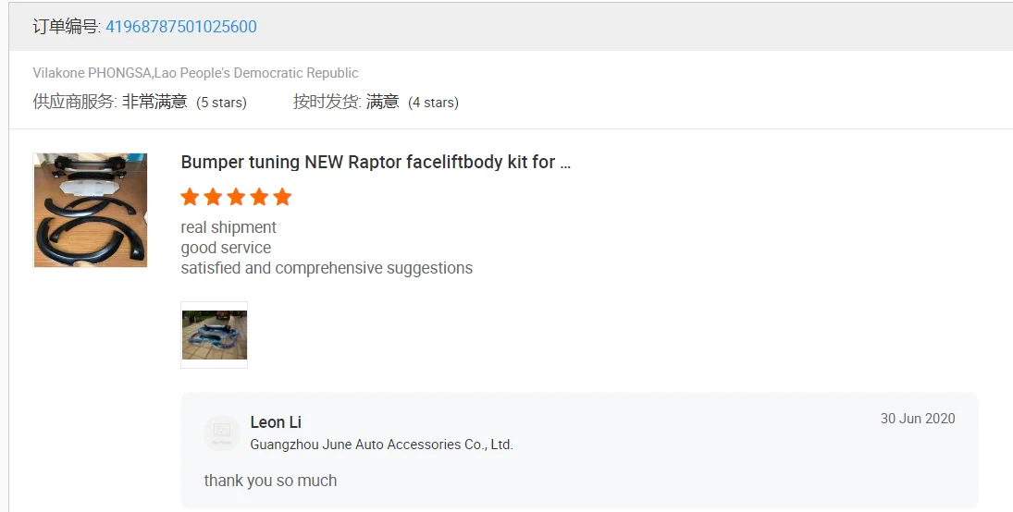The height and width of the screenshot is (512, 1013).
Task: Open order number 41968787501025600 link
Action: (181, 27)
